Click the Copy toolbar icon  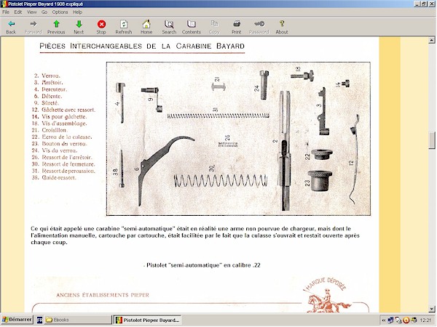214,24
